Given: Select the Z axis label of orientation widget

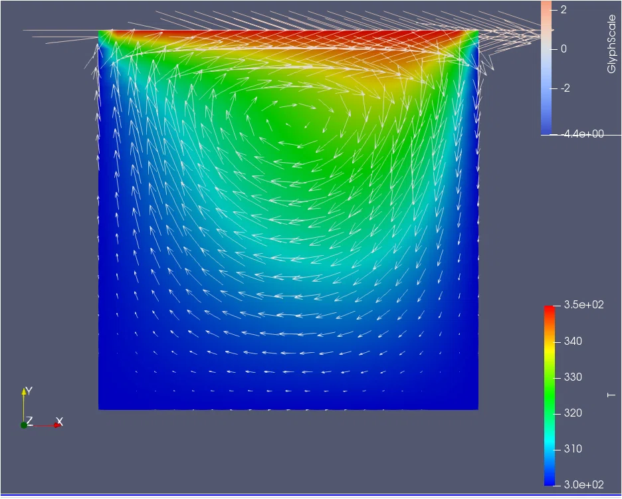Looking at the screenshot, I should point(29,421).
